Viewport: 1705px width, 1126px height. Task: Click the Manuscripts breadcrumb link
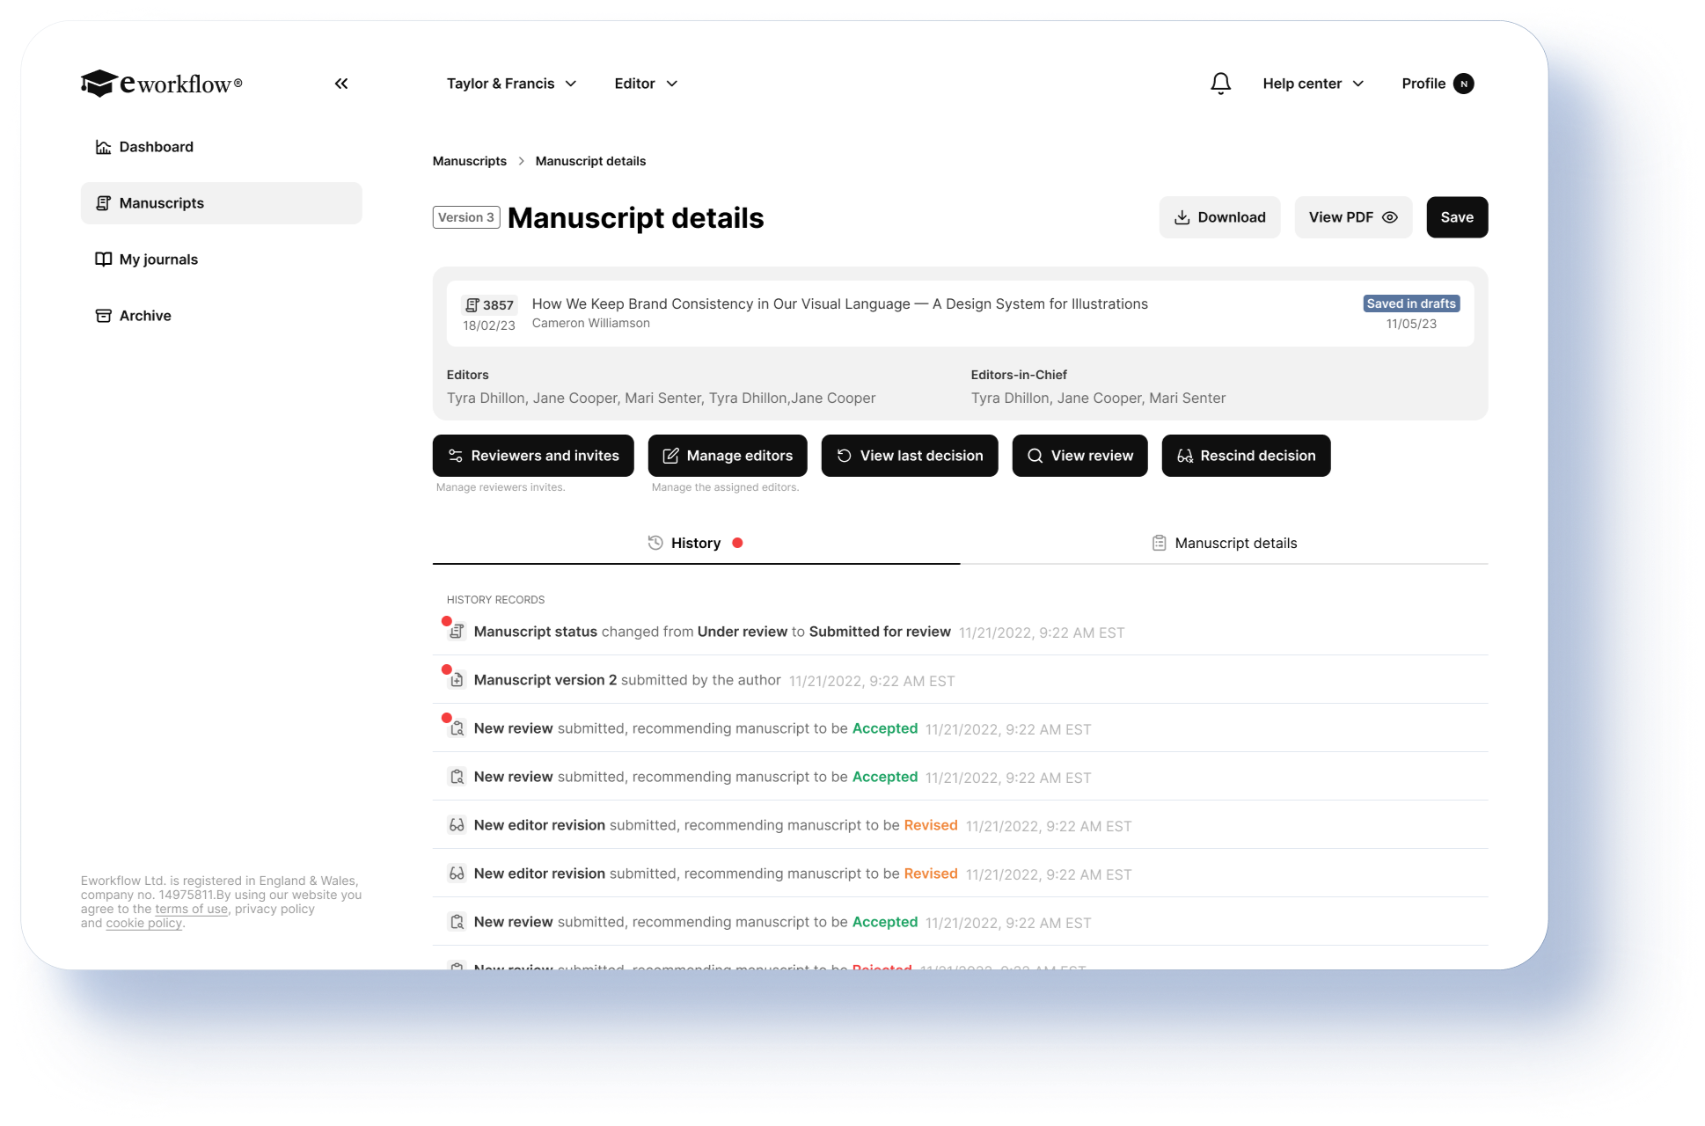pos(469,161)
